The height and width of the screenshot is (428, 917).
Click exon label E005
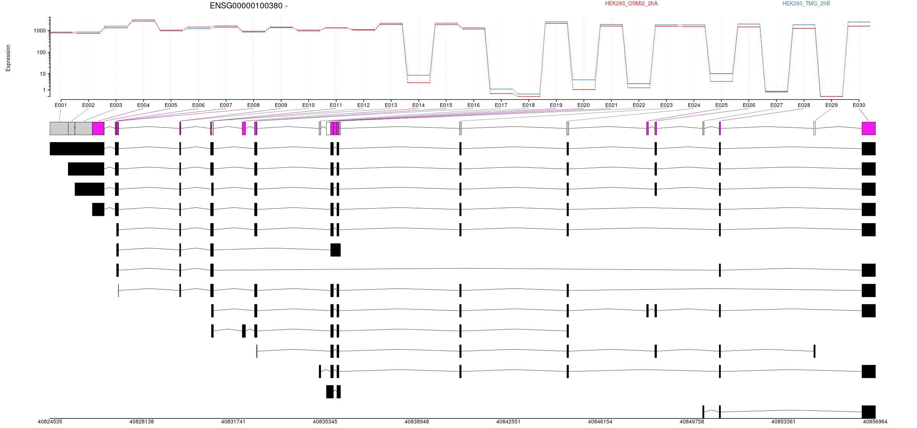click(x=171, y=105)
